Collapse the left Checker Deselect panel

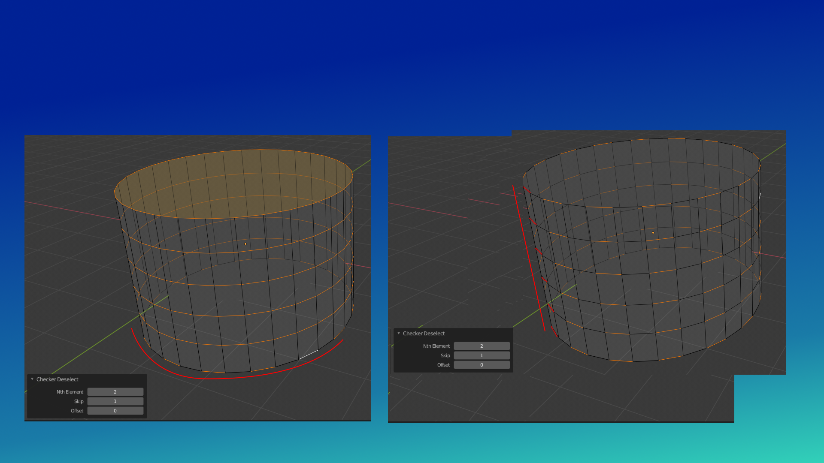click(x=32, y=379)
